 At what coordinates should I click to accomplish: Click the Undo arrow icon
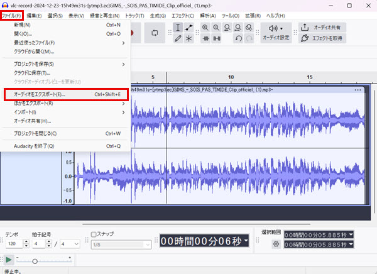point(238,38)
